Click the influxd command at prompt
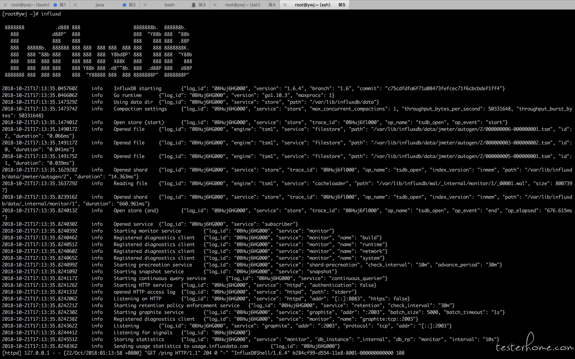The height and width of the screenshot is (359, 575). (x=51, y=14)
